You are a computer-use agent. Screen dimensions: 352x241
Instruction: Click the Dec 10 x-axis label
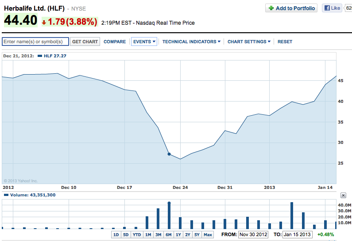point(69,188)
